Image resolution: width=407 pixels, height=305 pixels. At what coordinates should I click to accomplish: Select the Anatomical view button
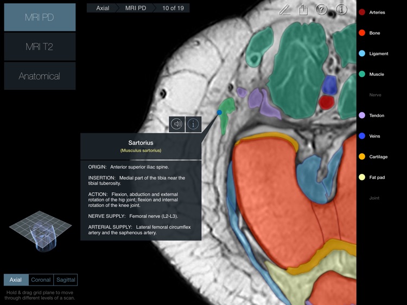coord(40,76)
